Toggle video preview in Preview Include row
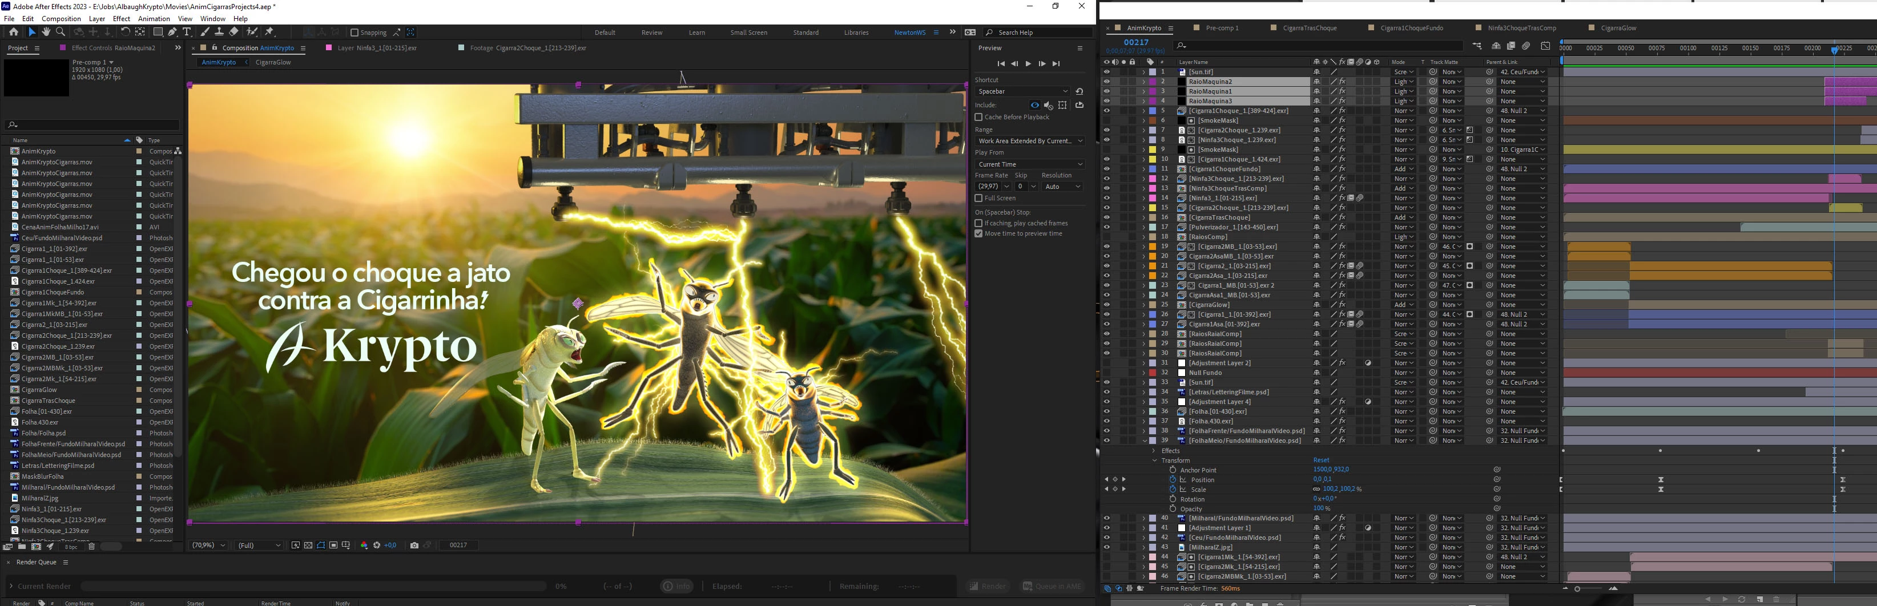 pyautogui.click(x=1034, y=105)
